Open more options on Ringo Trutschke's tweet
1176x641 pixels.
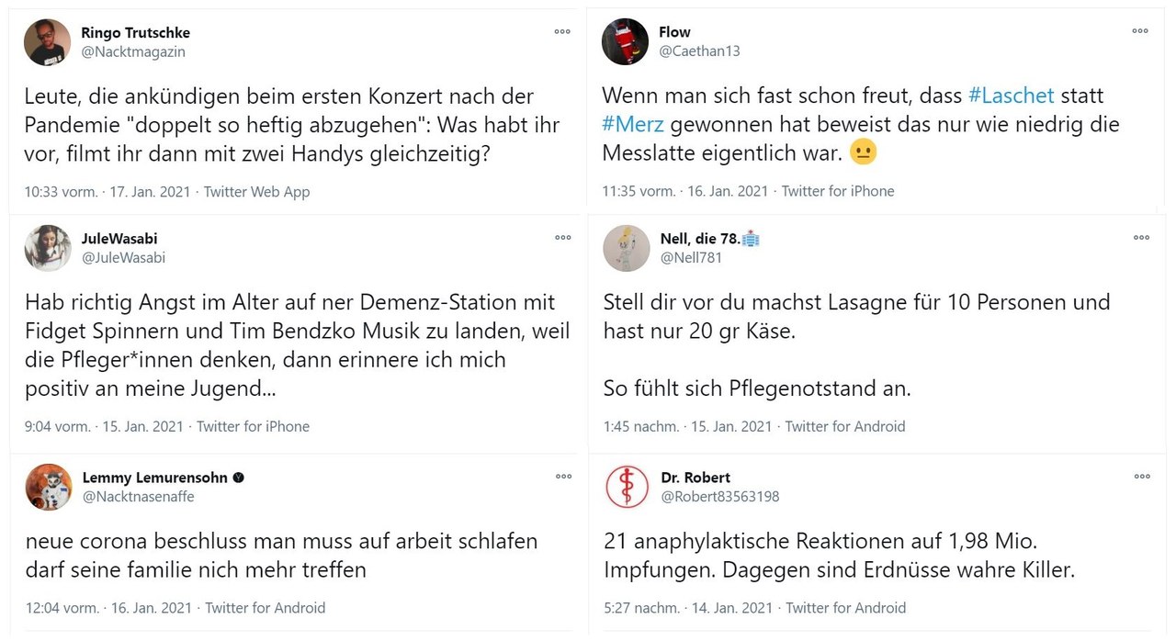(x=562, y=31)
